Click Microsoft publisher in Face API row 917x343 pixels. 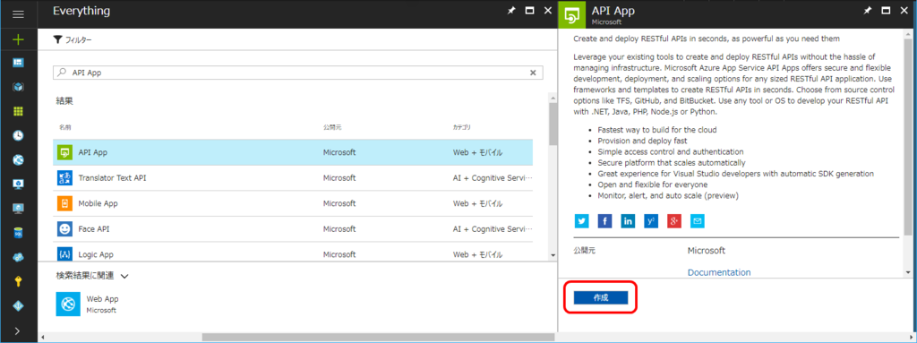tap(339, 229)
